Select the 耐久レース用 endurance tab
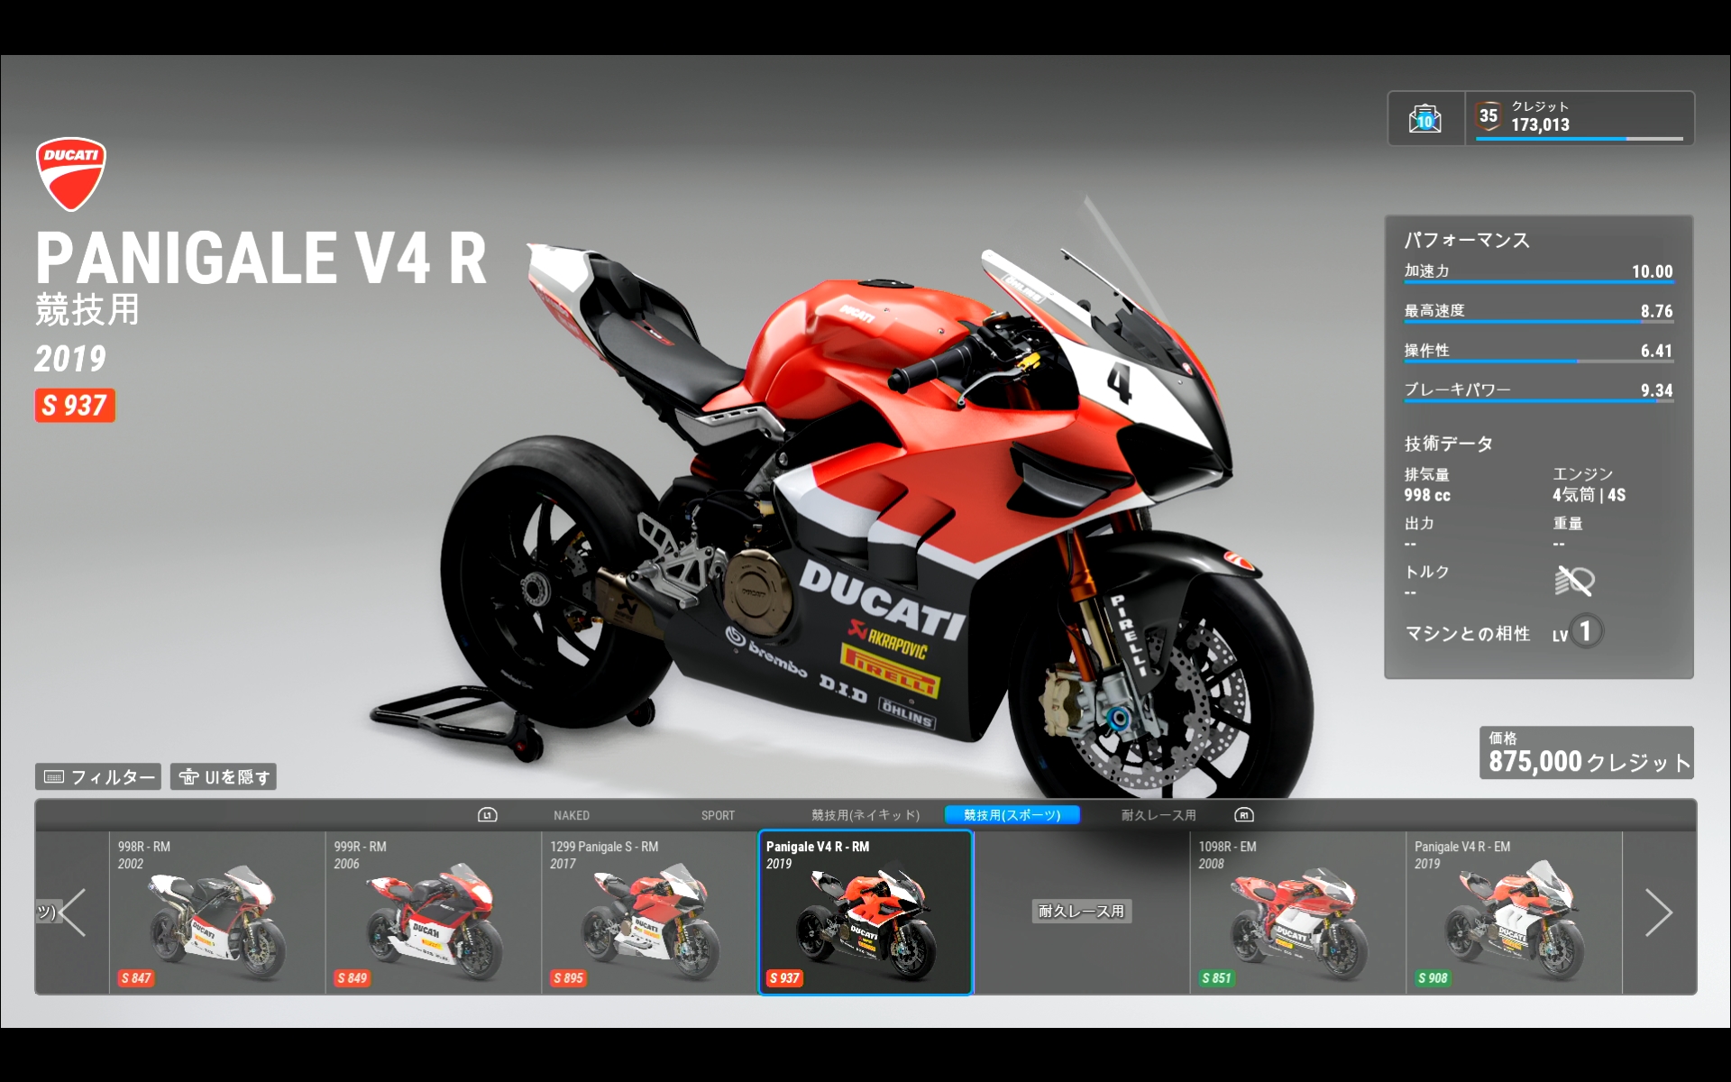This screenshot has height=1082, width=1731. (x=1159, y=815)
